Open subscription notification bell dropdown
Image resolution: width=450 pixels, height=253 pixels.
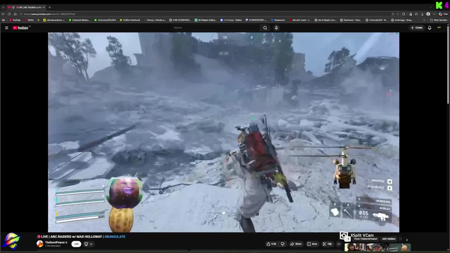point(88,244)
